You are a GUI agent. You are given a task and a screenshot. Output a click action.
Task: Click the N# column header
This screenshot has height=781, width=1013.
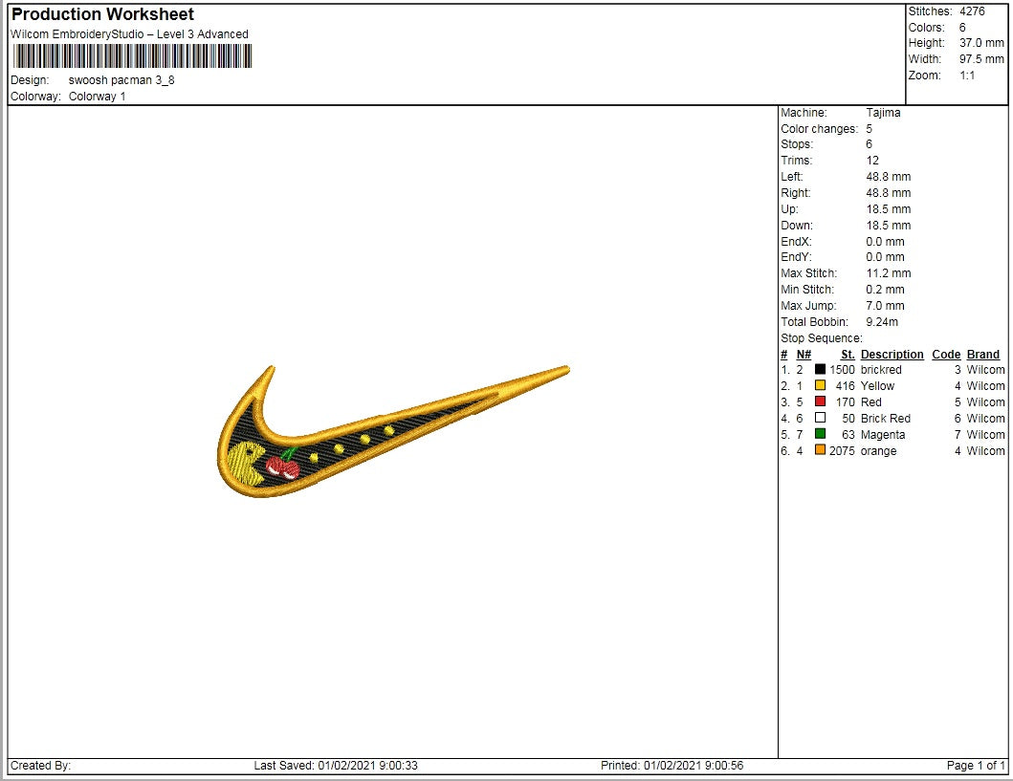coord(804,355)
